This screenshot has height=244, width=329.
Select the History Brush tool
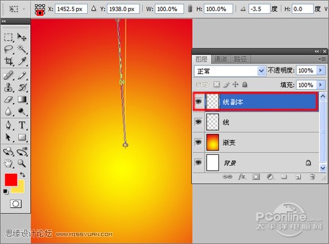(22, 87)
